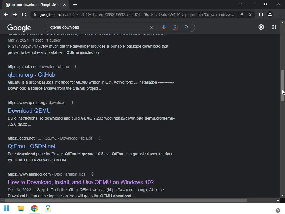Click the scroll up arrow
The image size is (285, 214).
(x=282, y=22)
